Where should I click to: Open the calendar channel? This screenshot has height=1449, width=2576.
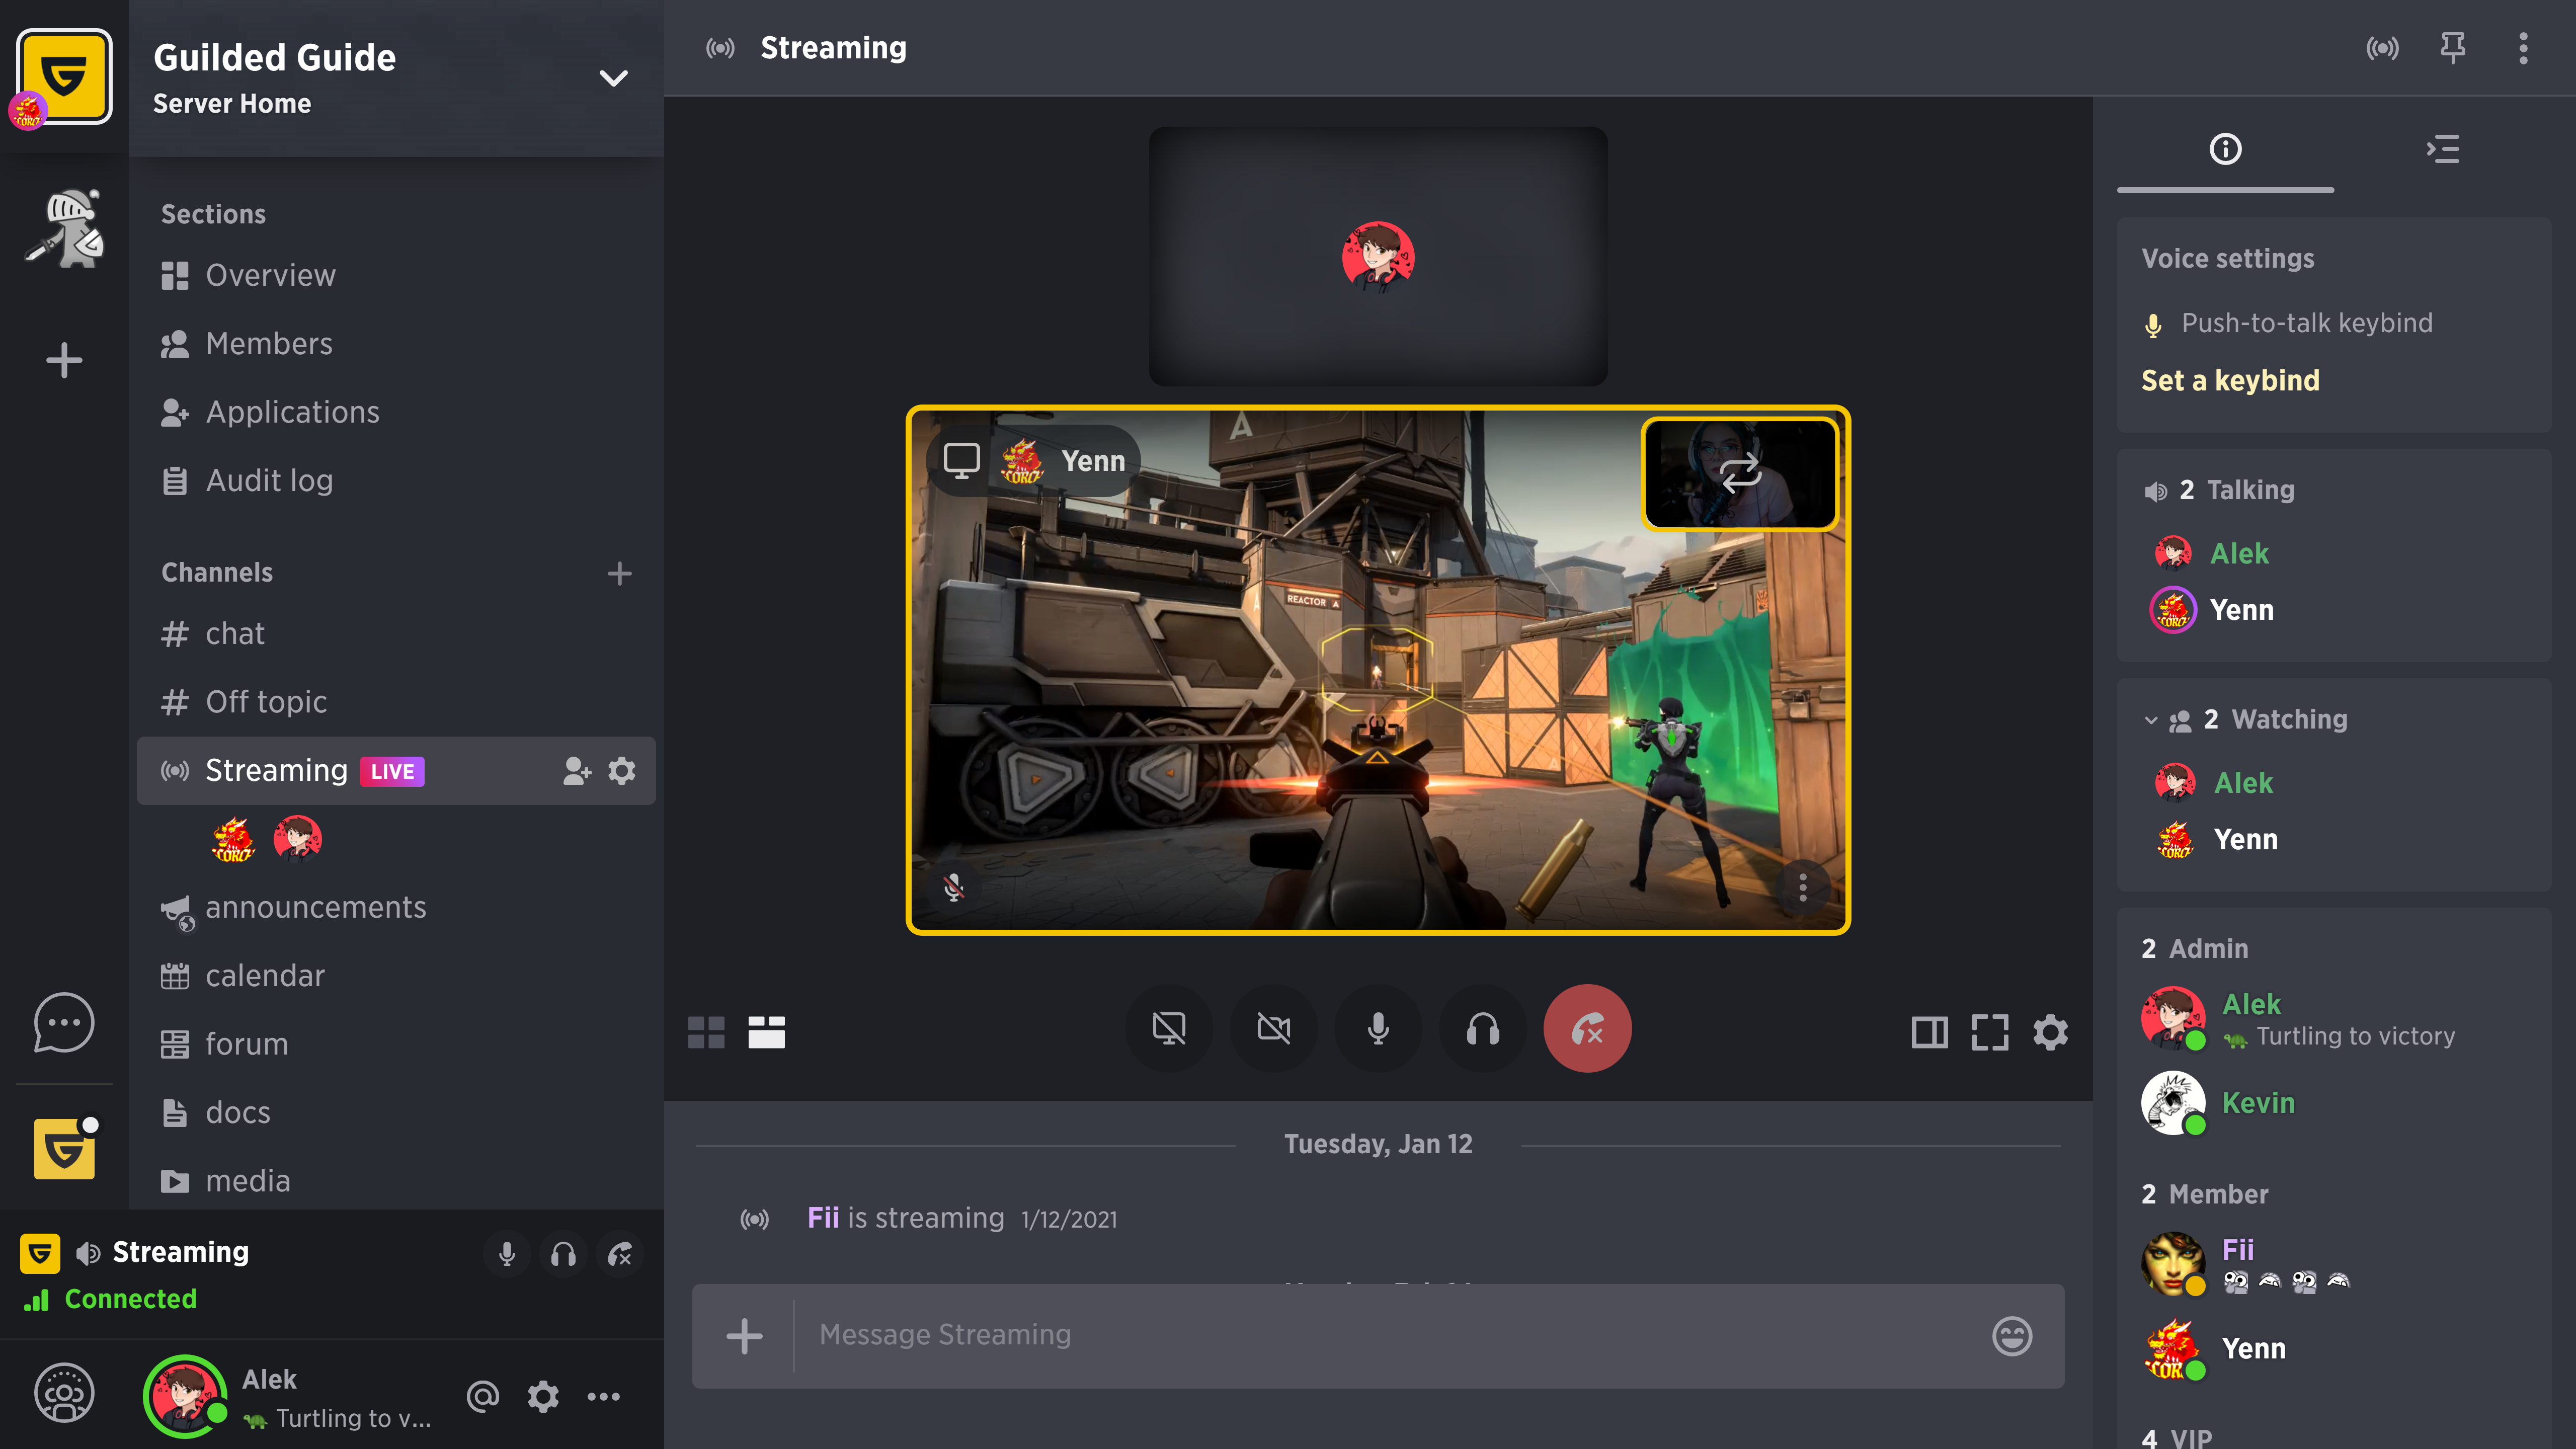point(396,976)
